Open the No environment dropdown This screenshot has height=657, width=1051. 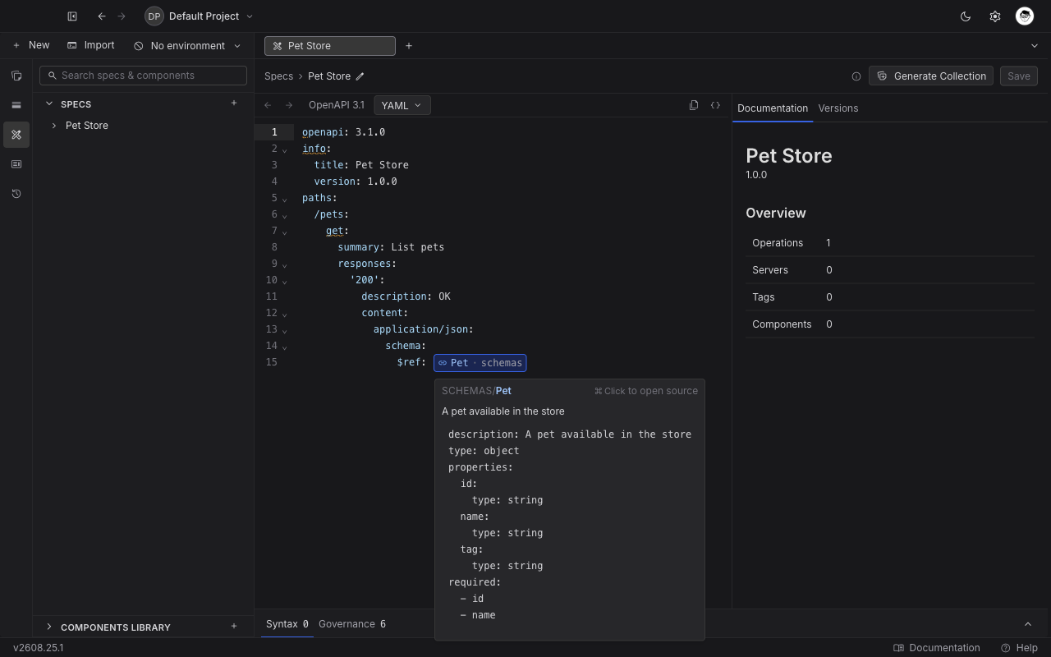pyautogui.click(x=188, y=46)
